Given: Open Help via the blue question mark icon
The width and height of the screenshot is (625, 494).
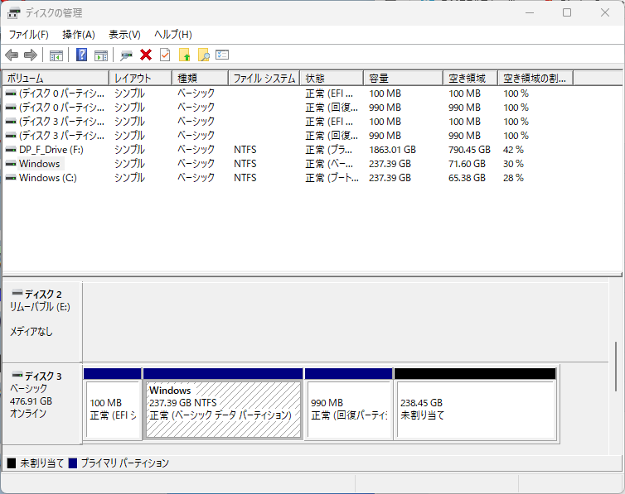Looking at the screenshot, I should 82,55.
